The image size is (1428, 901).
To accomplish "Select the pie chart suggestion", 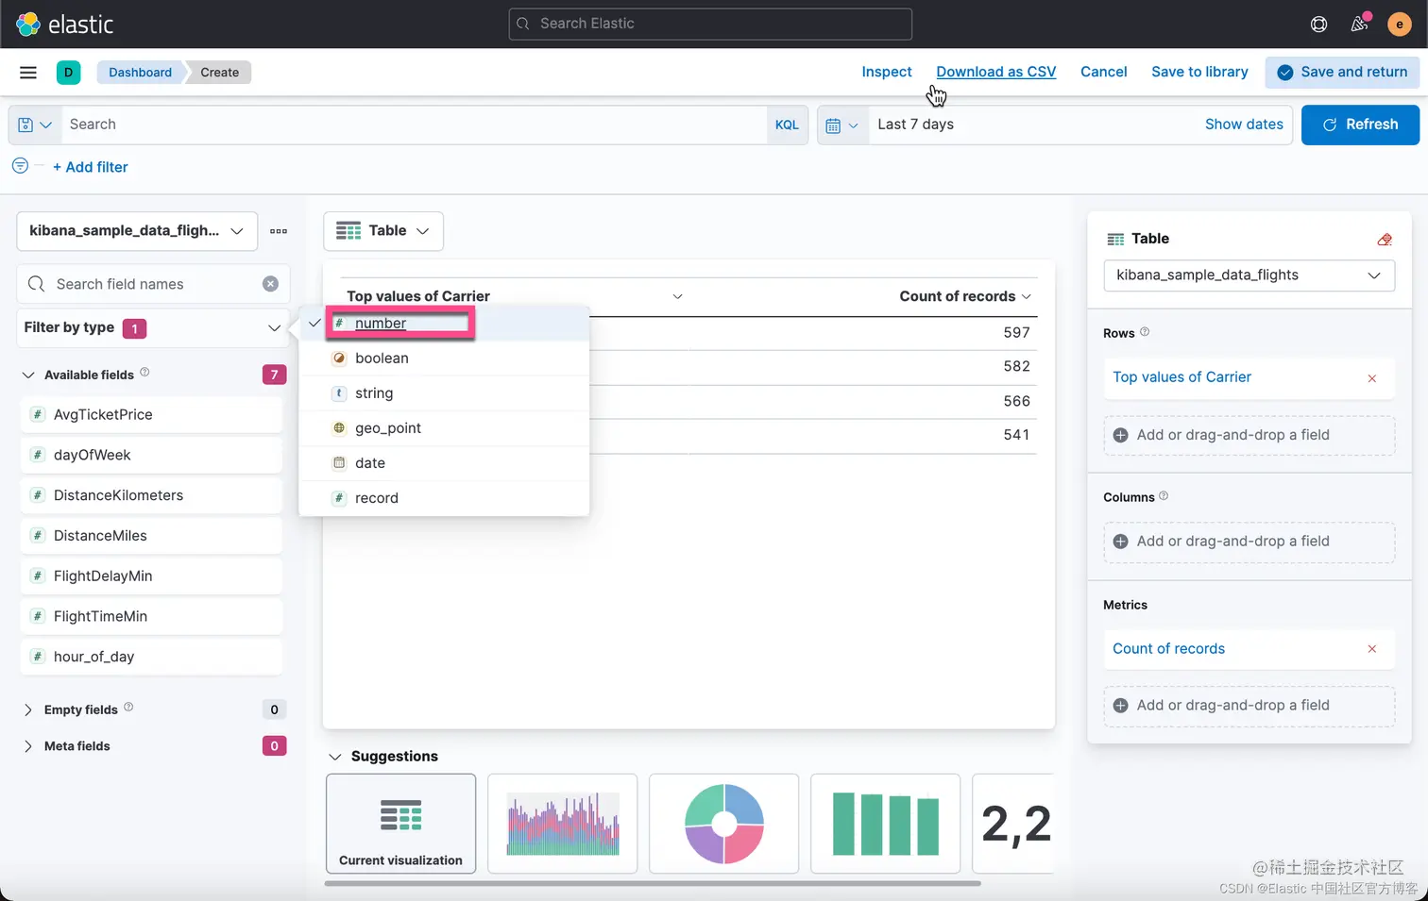I will (x=724, y=824).
